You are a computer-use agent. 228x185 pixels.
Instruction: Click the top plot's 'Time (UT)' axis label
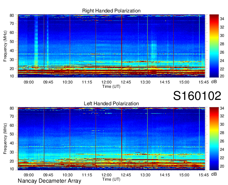tap(111, 86)
